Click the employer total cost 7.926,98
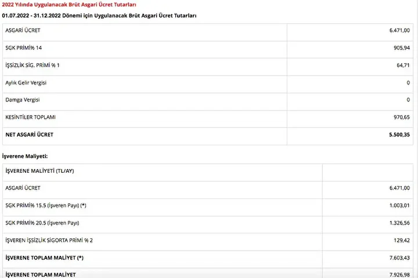 click(399, 274)
